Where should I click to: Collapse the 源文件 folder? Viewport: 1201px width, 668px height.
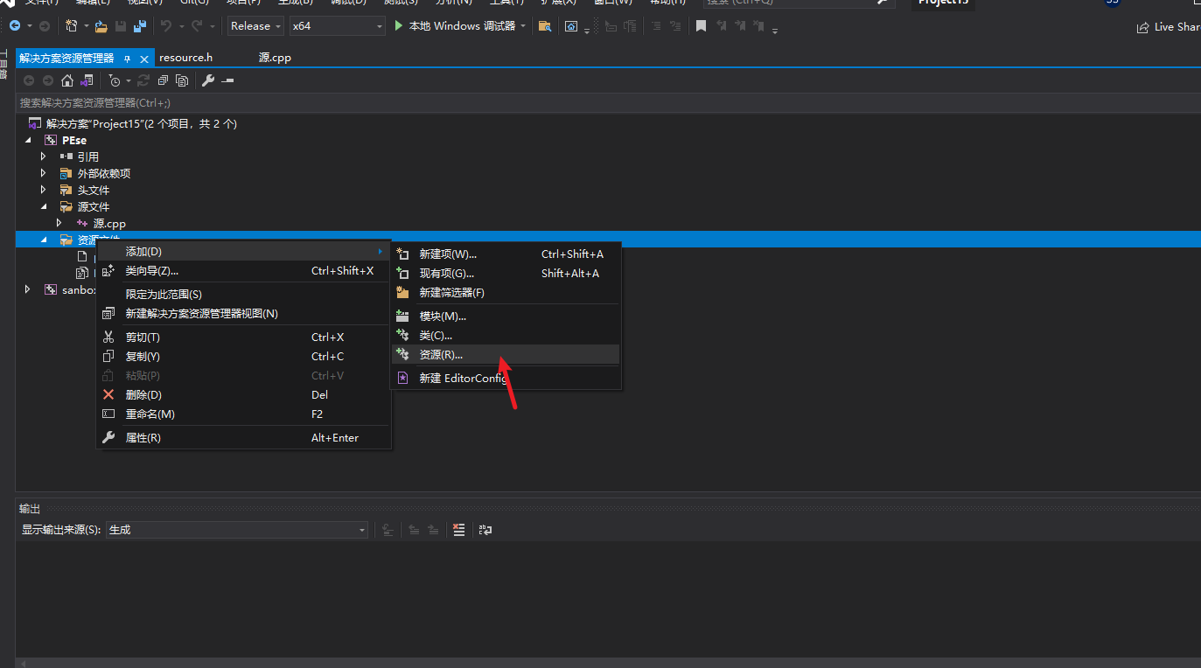43,206
